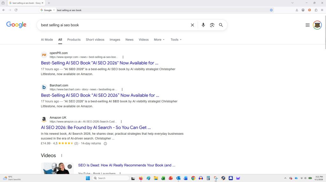Image resolution: width=326 pixels, height=182 pixels.
Task: Open more options for Barchart.com result
Action: click(x=122, y=89)
